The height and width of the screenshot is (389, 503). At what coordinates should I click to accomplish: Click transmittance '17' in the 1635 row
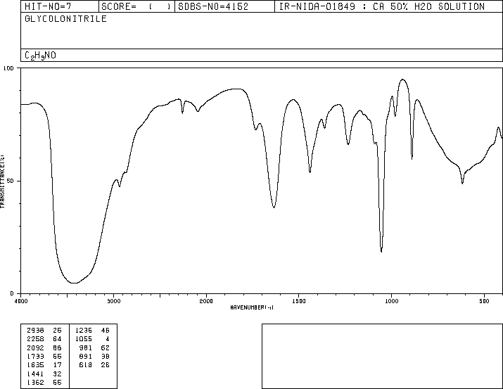coord(57,365)
